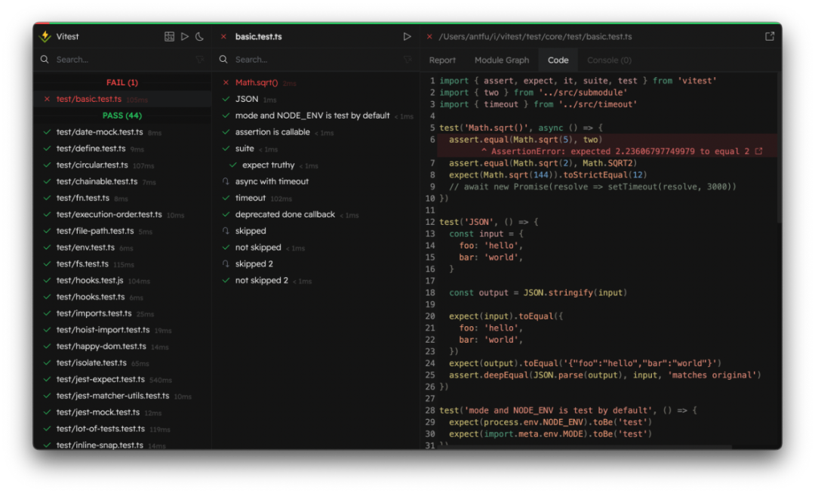Image resolution: width=815 pixels, height=493 pixels.
Task: Open test/hooks.test.ts
Action: pyautogui.click(x=122, y=297)
